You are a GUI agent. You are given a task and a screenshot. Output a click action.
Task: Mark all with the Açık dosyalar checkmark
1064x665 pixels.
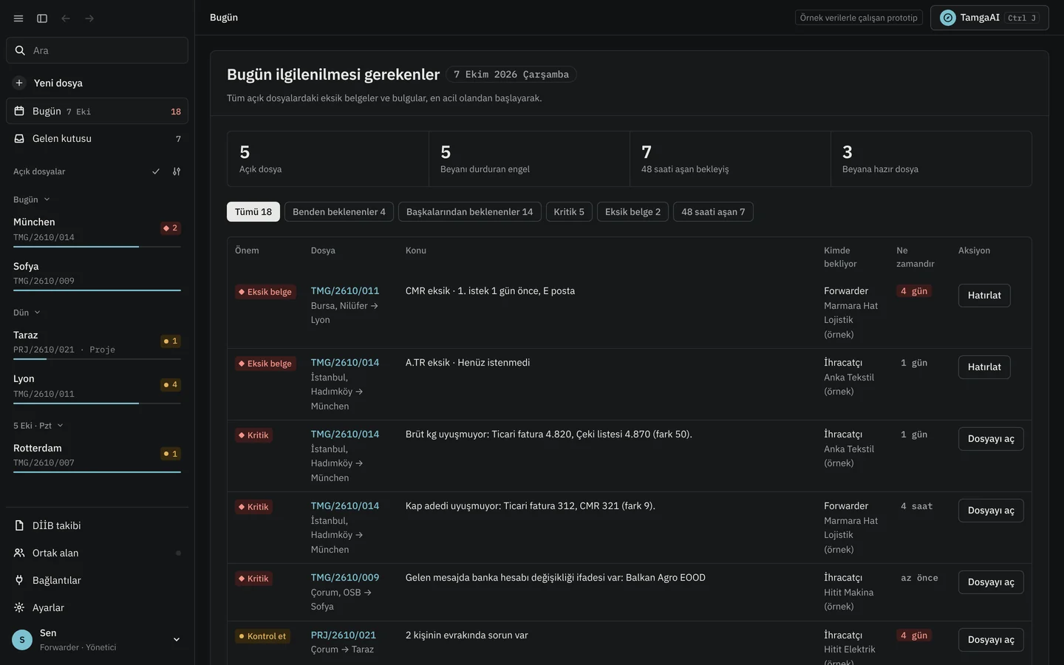[x=156, y=171]
